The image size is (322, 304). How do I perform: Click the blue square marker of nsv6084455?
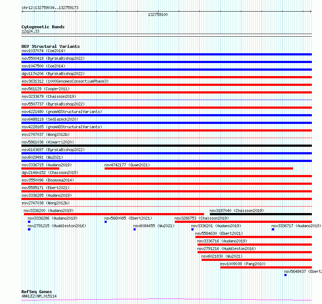135,229
